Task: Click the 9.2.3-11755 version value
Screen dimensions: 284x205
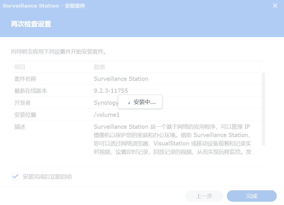Action: [x=111, y=91]
